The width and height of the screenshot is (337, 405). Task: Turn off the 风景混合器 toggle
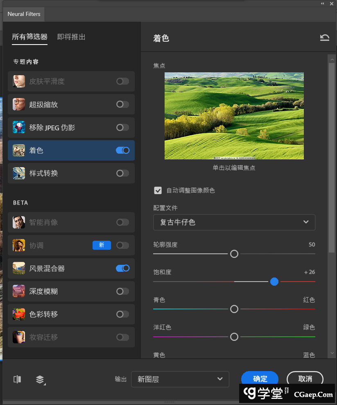coord(122,268)
